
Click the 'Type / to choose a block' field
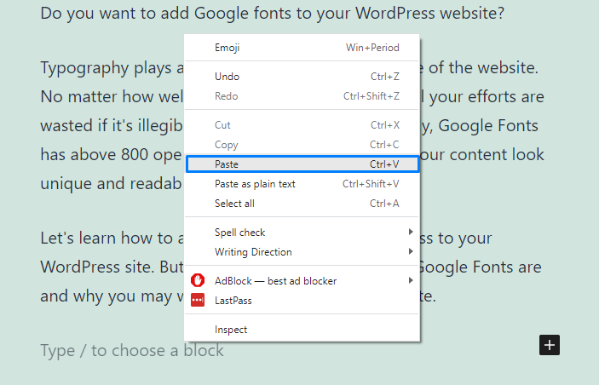[x=132, y=350]
